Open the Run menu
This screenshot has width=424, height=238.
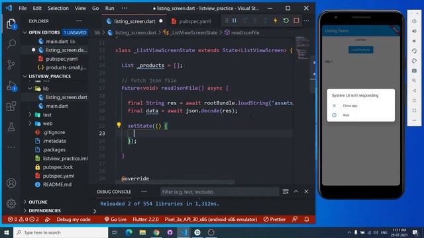coord(109,8)
